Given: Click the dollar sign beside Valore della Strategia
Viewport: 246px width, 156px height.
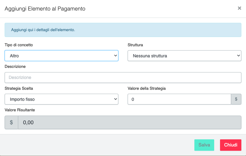Looking at the screenshot, I should tap(236, 99).
